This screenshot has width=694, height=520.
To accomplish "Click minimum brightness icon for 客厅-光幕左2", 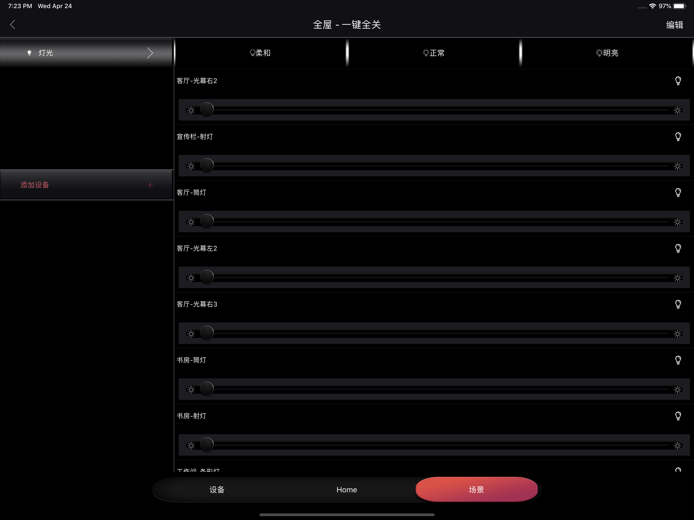I will 191,278.
